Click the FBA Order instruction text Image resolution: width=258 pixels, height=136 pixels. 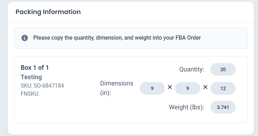point(117,38)
